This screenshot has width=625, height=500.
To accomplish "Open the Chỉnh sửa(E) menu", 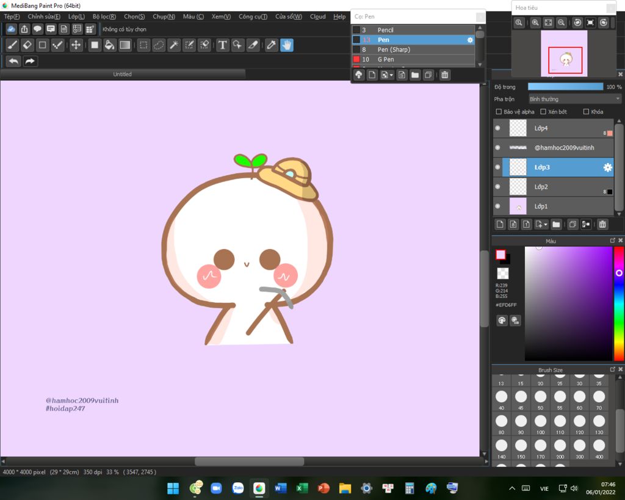I will 44,16.
